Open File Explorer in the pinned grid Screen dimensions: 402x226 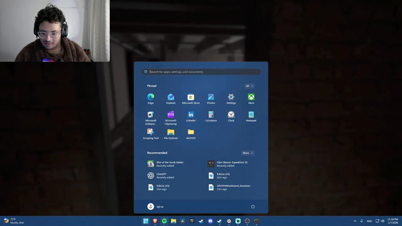(171, 134)
